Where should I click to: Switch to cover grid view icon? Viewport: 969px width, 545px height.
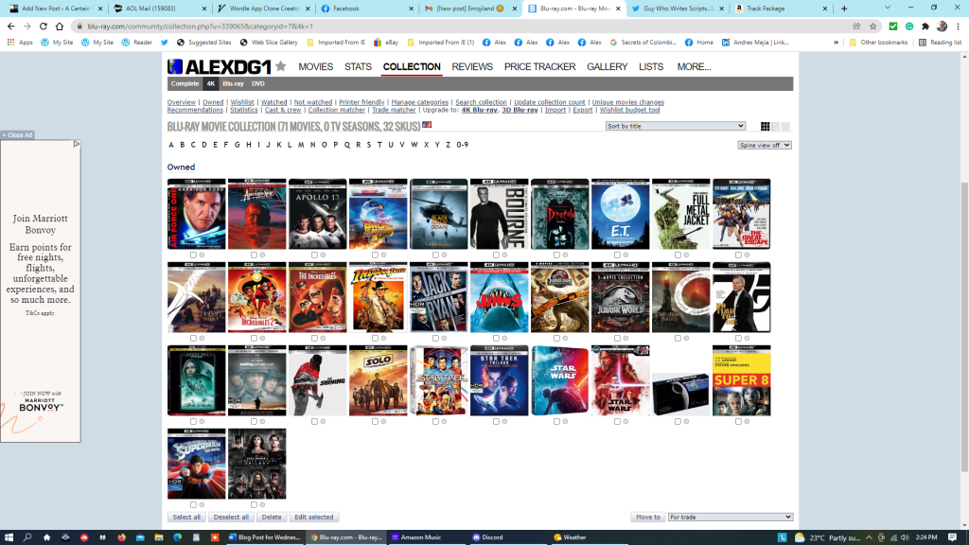766,127
